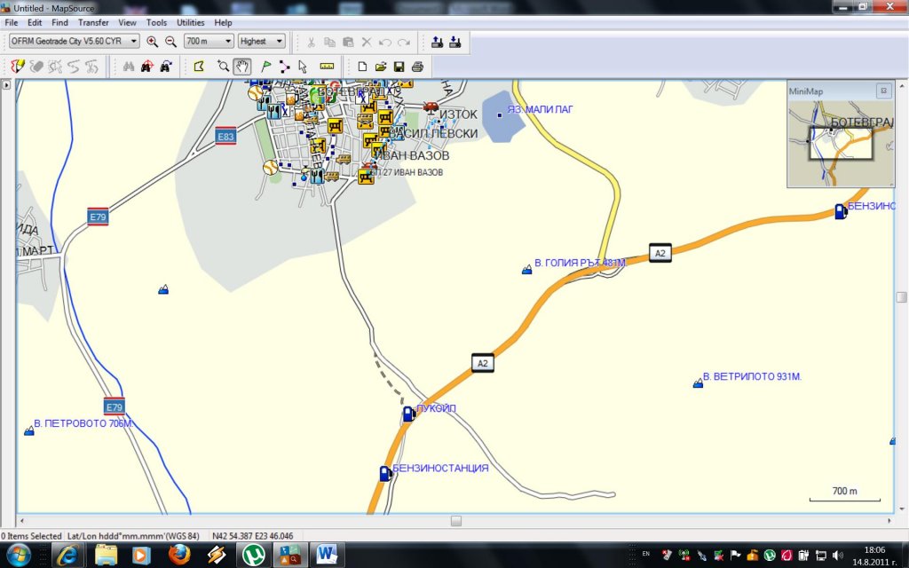Select the Map tool in toolbar

(199, 67)
